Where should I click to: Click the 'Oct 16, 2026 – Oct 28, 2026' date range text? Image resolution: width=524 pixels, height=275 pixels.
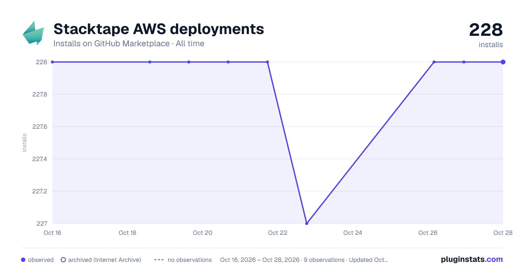pos(260,260)
